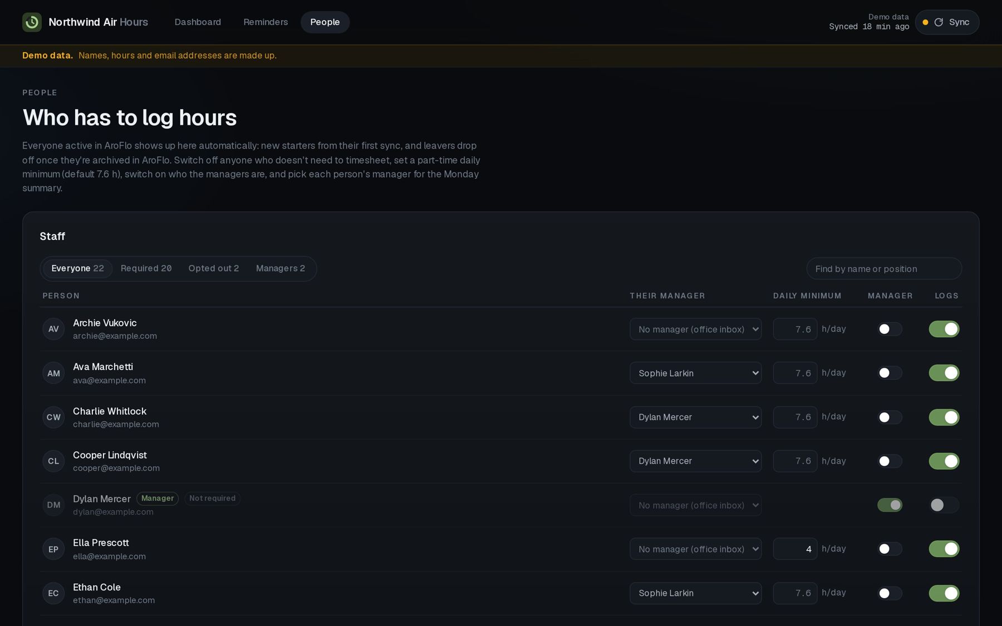1002x626 pixels.
Task: Toggle Manager switch for Cooper Lindqvist
Action: [x=890, y=461]
